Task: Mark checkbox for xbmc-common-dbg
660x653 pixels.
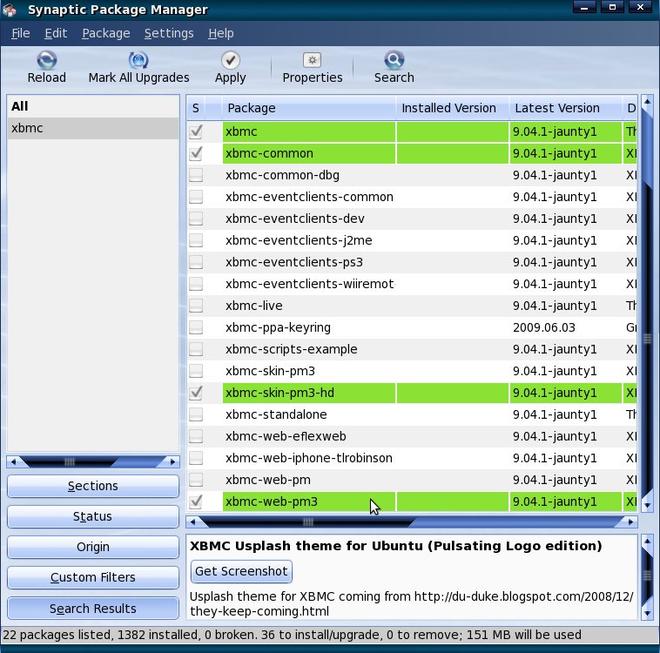Action: pos(196,175)
